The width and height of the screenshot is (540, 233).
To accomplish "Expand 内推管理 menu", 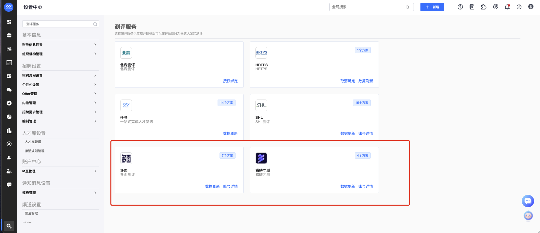I will pos(60,103).
